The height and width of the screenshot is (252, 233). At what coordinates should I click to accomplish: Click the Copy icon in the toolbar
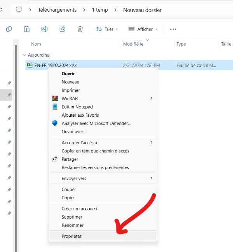click(9, 29)
